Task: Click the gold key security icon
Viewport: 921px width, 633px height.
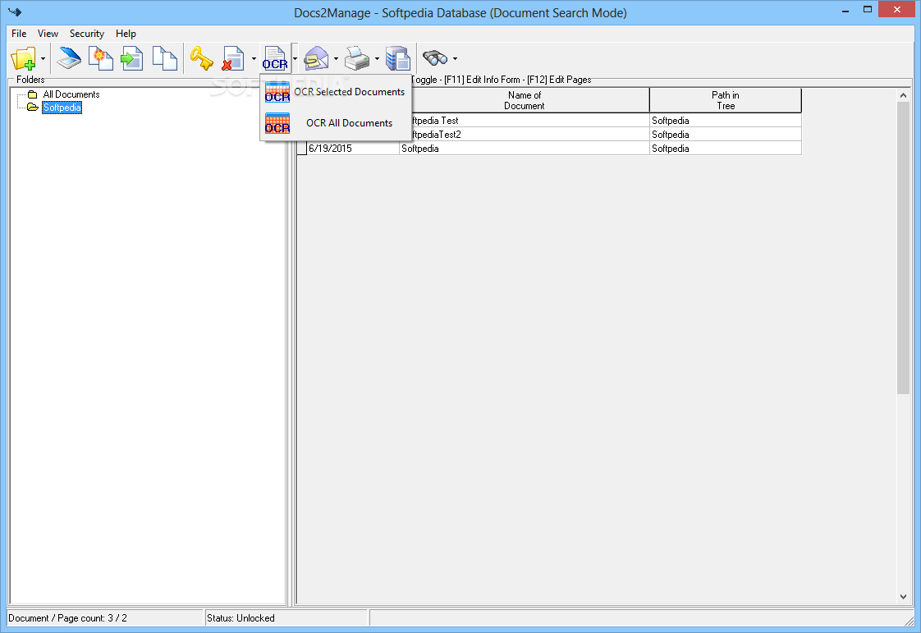Action: (201, 58)
